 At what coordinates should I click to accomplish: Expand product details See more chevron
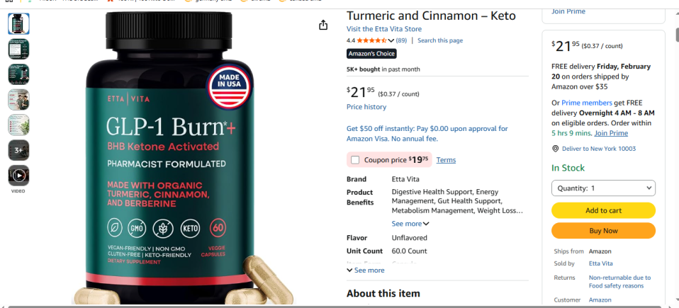pos(366,270)
